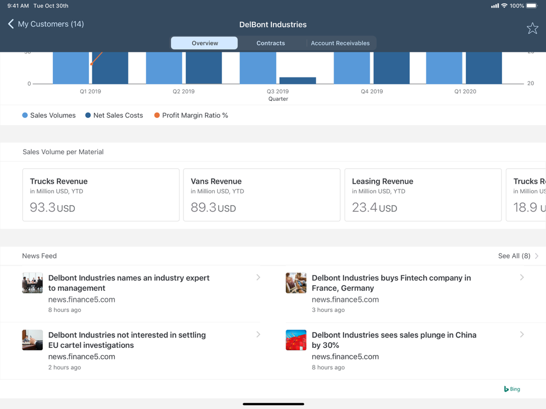Image resolution: width=546 pixels, height=409 pixels.
Task: Open meeting thumbnail for industry expert news
Action: [32, 282]
